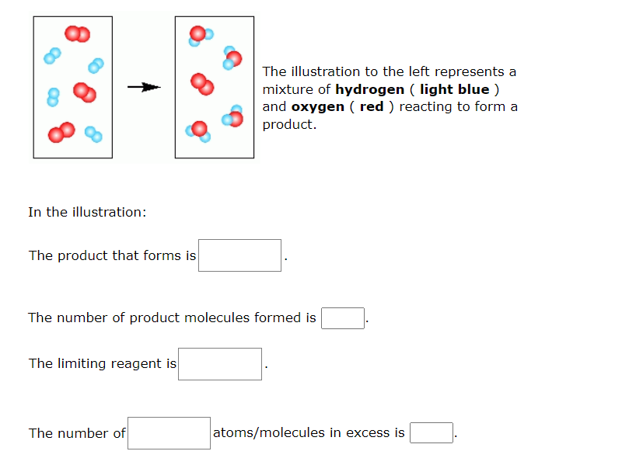Click the excess substance name input field

[x=169, y=432]
